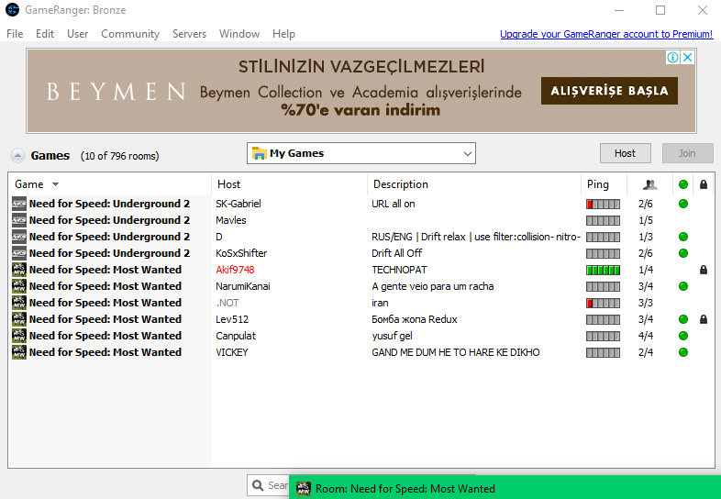Screen dimensions: 721x499
Task: Click the ad info icon on the Beymen banner
Action: [672, 58]
